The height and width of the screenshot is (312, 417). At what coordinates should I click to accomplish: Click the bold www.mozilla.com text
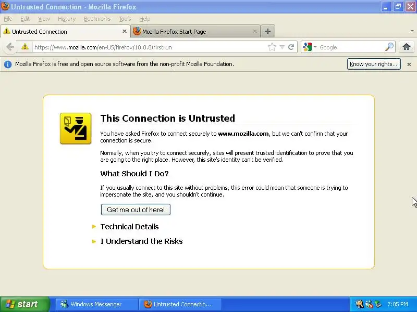point(243,134)
